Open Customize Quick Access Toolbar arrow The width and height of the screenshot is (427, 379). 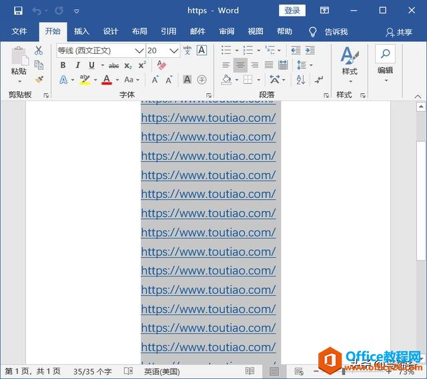[77, 11]
